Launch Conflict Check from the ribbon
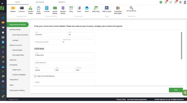 [30, 10]
